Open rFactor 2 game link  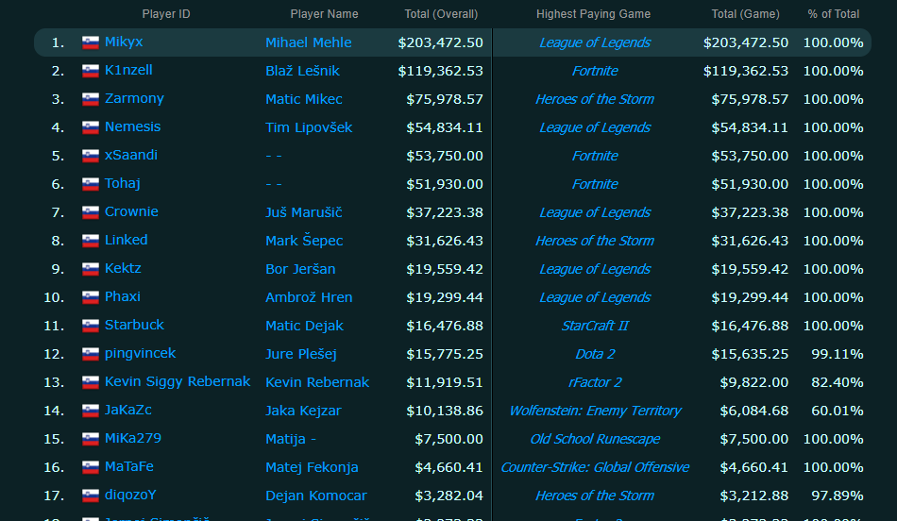click(594, 382)
